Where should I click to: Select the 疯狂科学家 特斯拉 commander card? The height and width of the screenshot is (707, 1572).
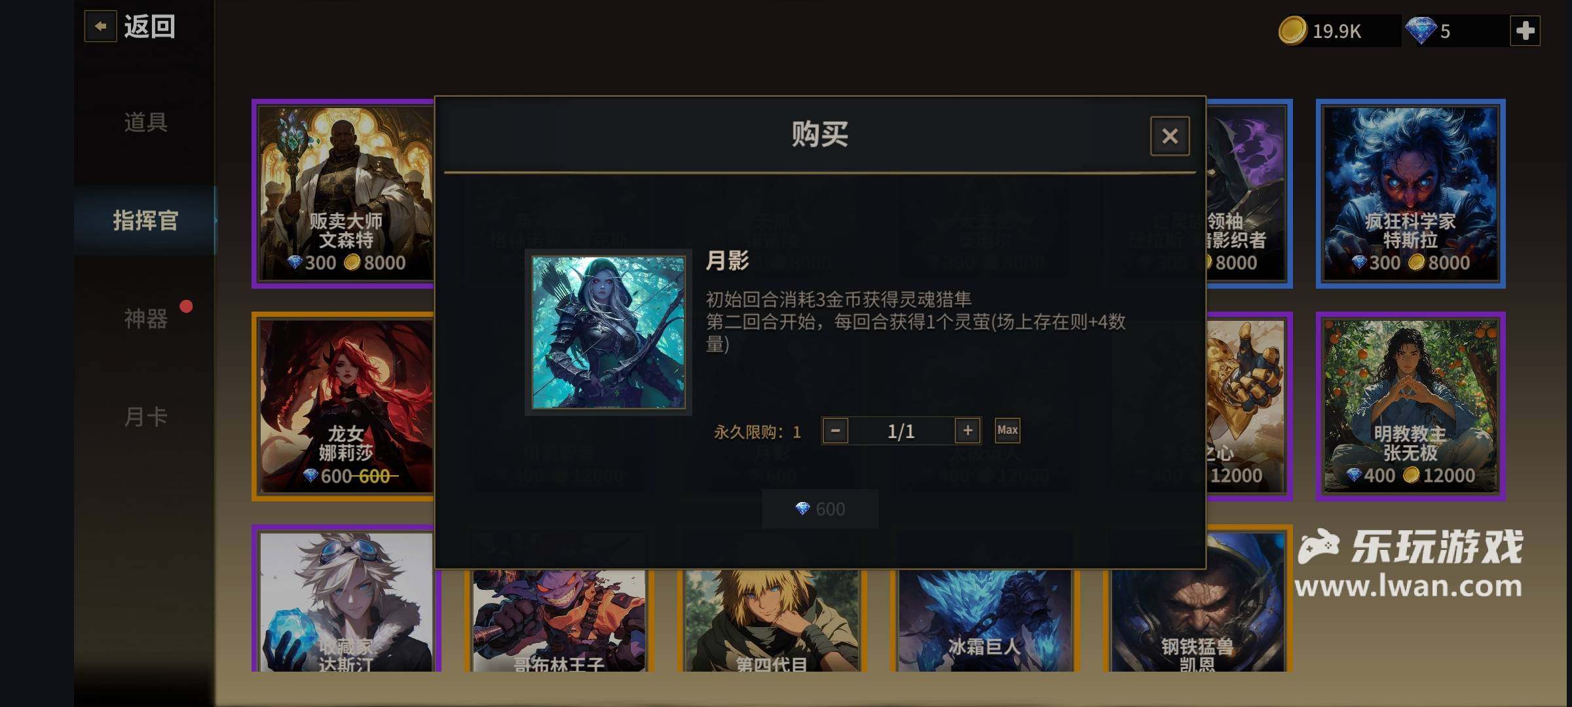coord(1410,194)
